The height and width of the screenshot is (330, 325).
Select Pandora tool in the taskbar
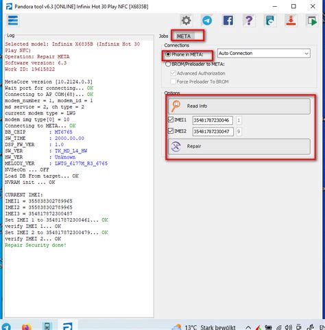click(x=68, y=327)
